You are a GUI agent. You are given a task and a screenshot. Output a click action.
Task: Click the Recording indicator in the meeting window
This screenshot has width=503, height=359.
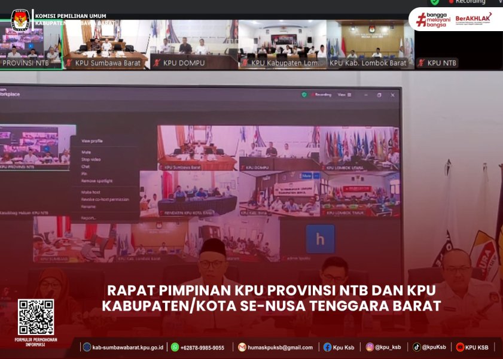coord(321,95)
